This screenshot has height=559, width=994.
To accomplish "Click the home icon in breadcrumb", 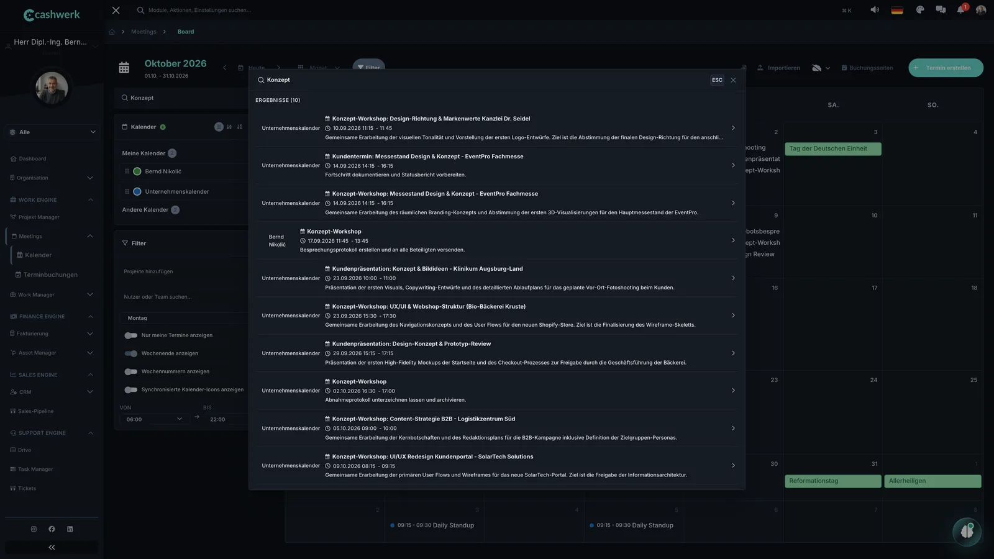I will pos(112,32).
